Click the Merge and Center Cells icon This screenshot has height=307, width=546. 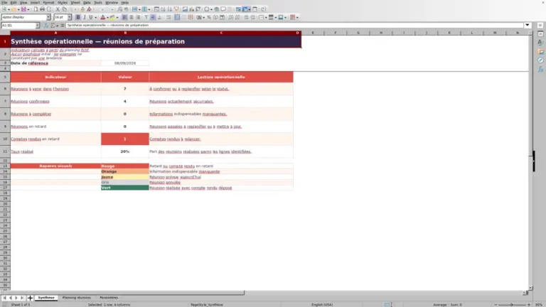pyautogui.click(x=177, y=17)
